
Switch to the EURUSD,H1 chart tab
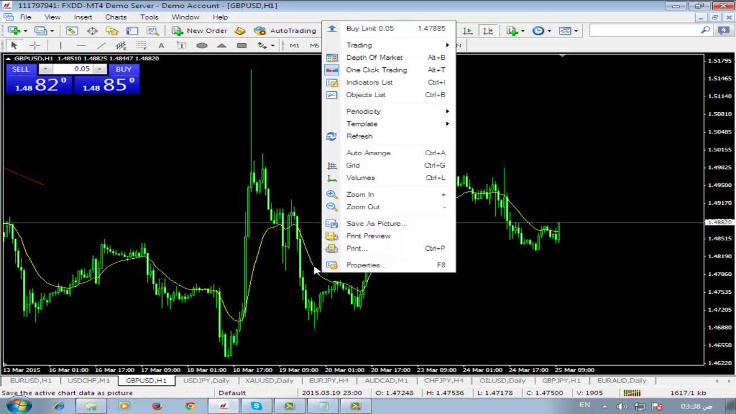[30, 381]
